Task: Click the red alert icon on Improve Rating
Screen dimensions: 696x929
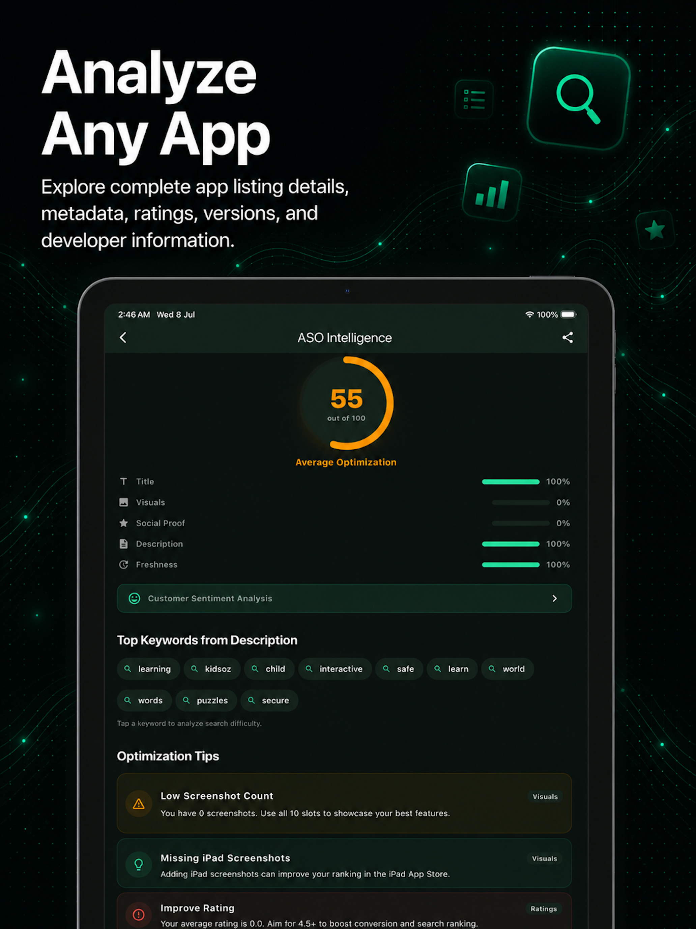Action: coord(139,914)
